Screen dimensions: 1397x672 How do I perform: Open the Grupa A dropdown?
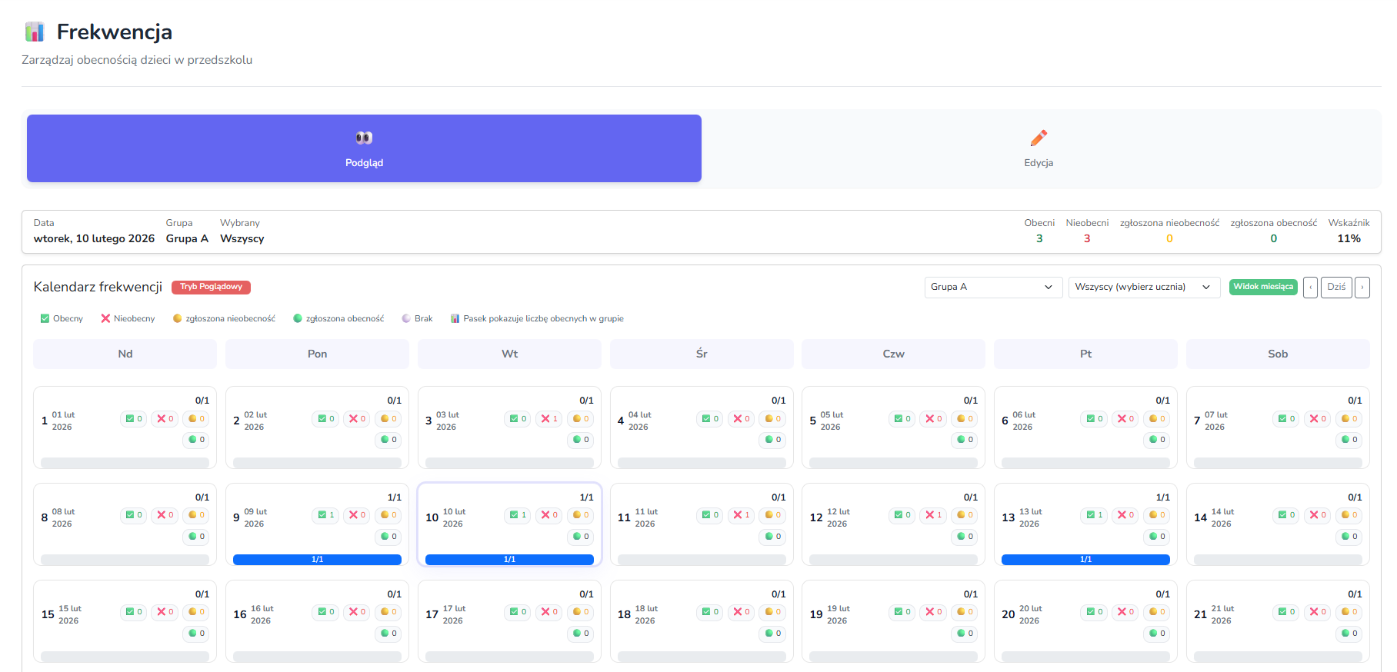pos(992,287)
